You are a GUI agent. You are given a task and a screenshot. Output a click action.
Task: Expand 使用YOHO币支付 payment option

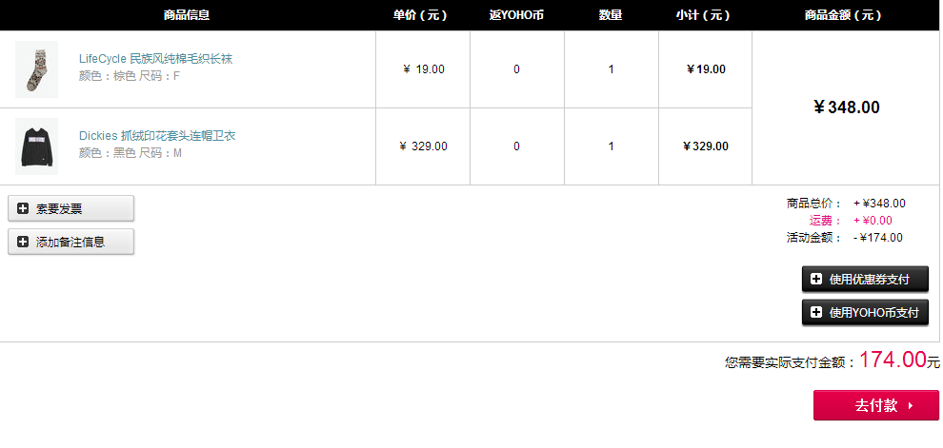865,312
